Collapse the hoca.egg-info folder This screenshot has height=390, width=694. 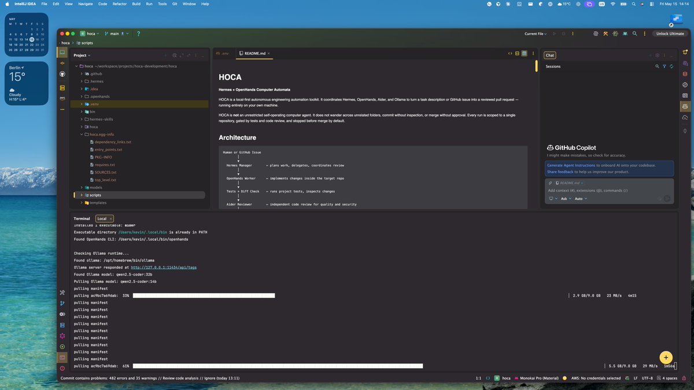pos(82,134)
